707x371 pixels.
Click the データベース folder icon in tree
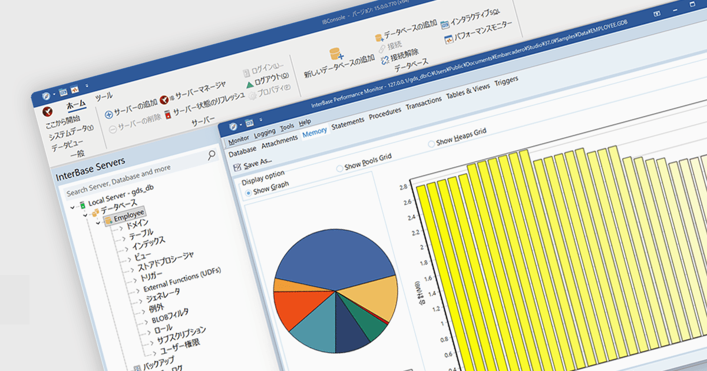click(94, 212)
